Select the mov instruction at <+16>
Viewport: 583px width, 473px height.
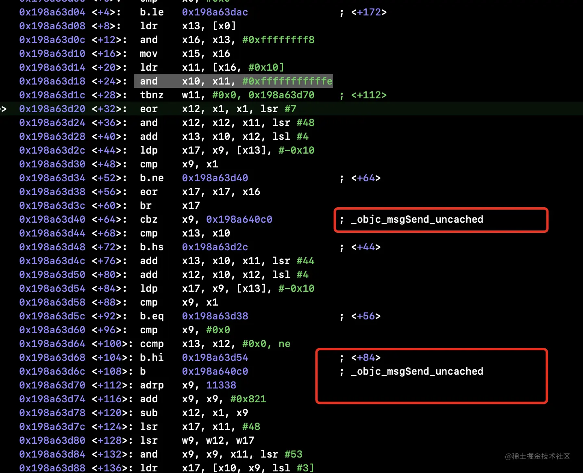click(x=148, y=54)
